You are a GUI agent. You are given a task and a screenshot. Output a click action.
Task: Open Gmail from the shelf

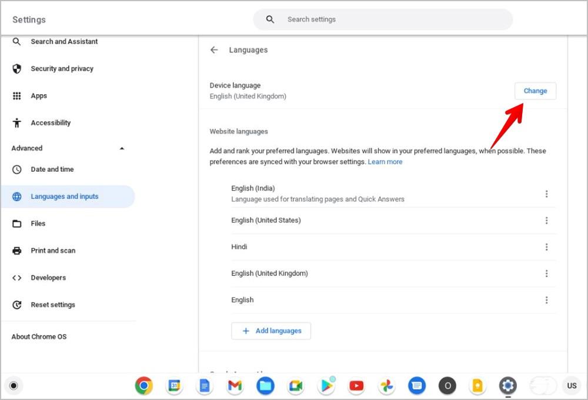pos(235,386)
